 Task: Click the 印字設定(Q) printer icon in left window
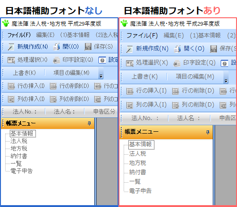click(x=56, y=60)
